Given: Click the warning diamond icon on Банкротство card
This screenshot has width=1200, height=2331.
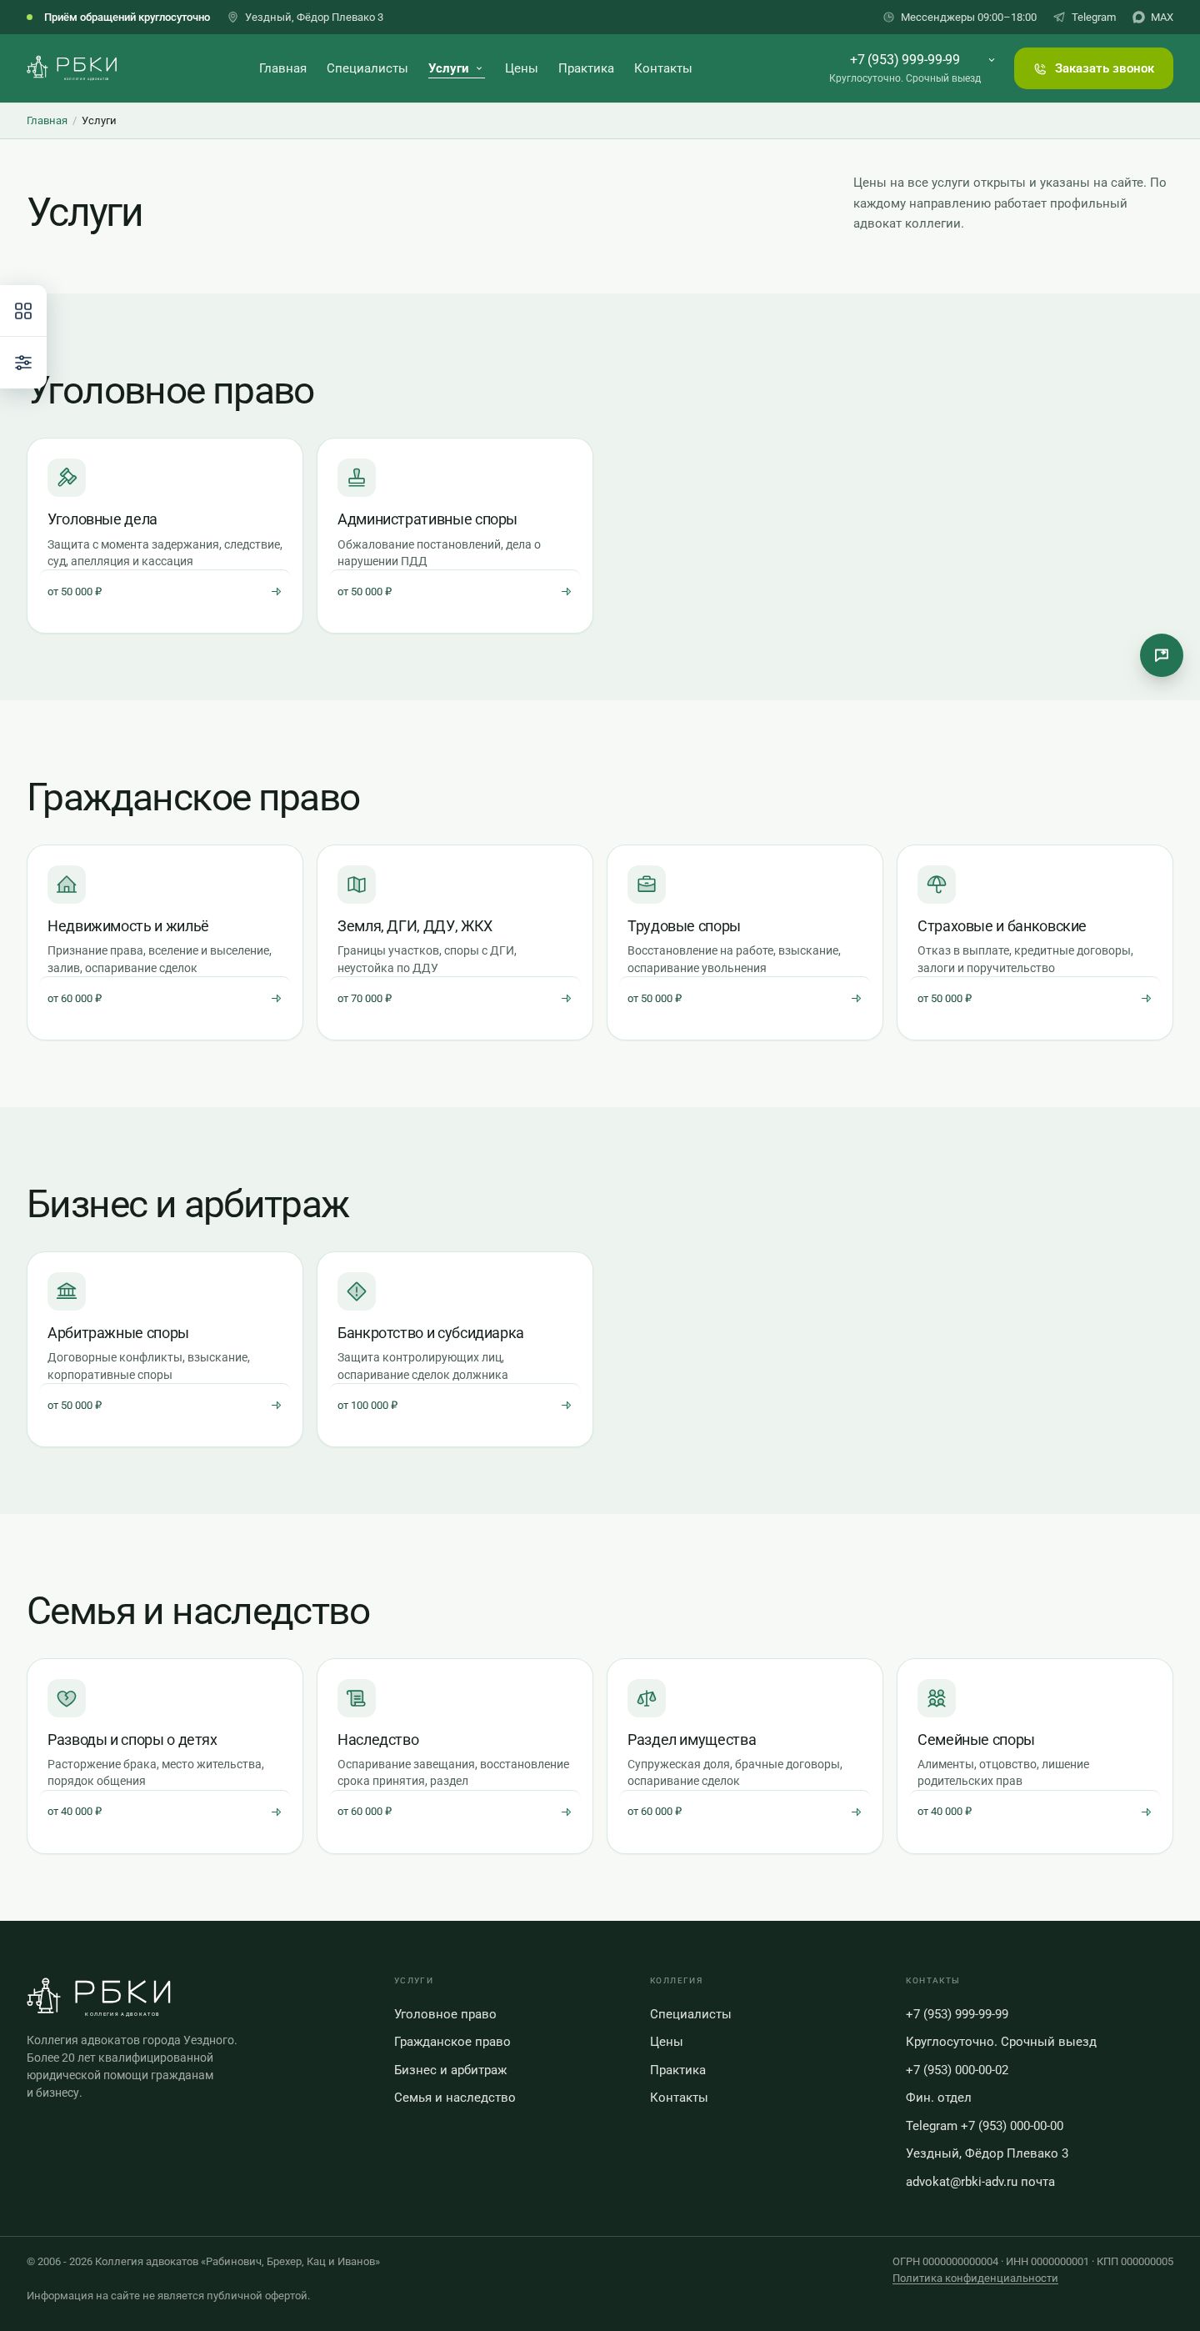Looking at the screenshot, I should pyautogui.click(x=357, y=1291).
